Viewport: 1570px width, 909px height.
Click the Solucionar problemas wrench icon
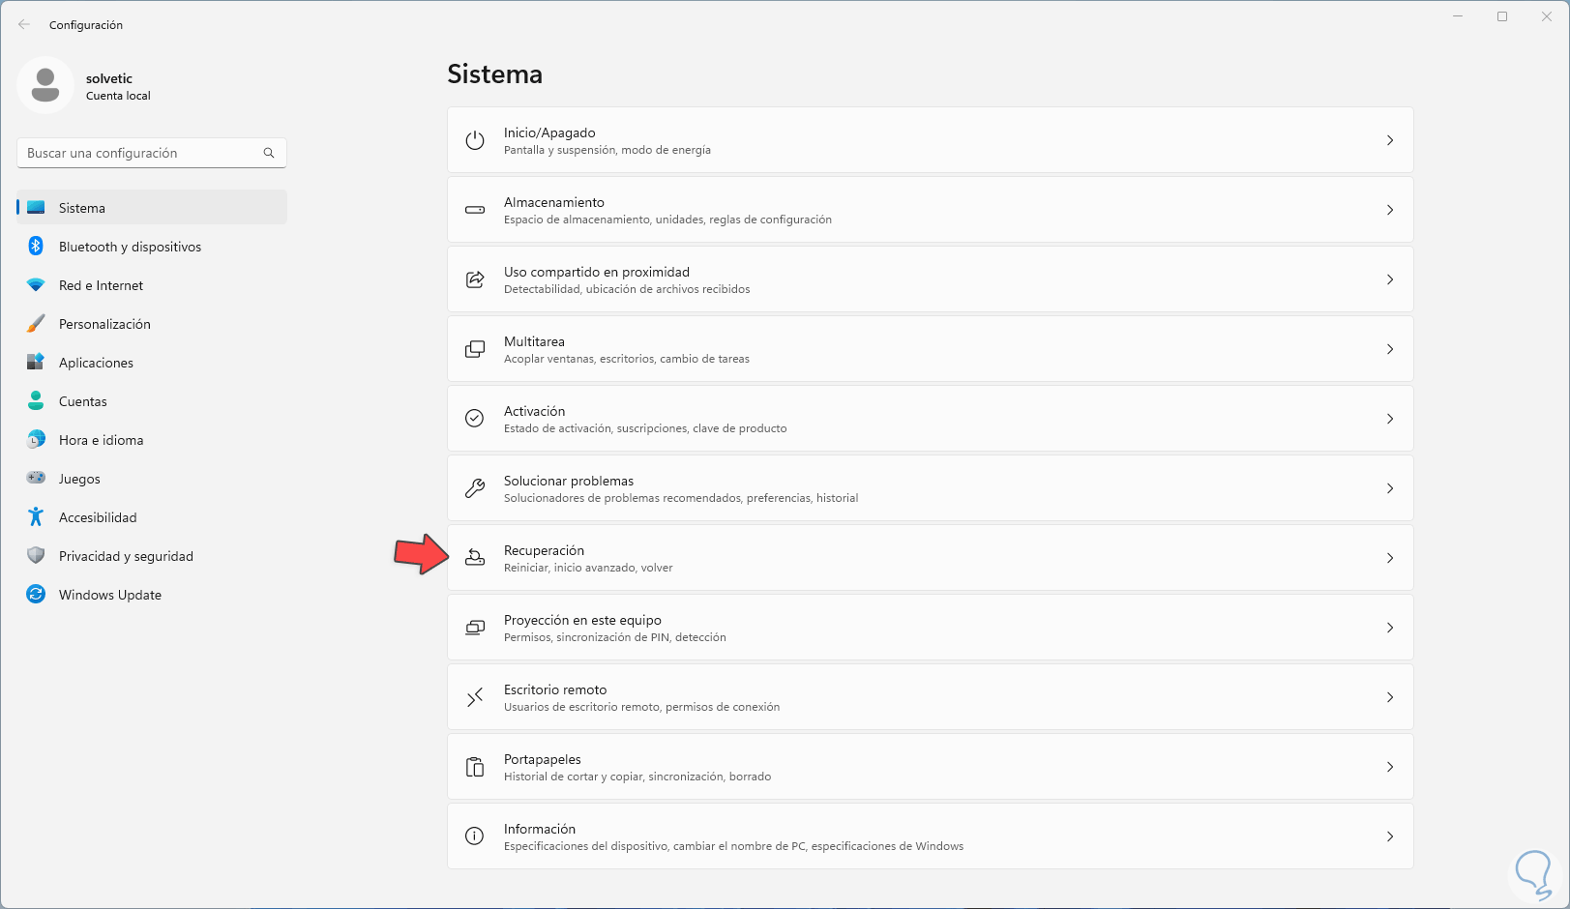tap(475, 488)
